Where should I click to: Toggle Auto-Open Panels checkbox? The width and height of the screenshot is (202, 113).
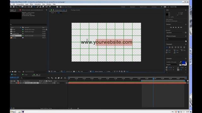(60, 7)
